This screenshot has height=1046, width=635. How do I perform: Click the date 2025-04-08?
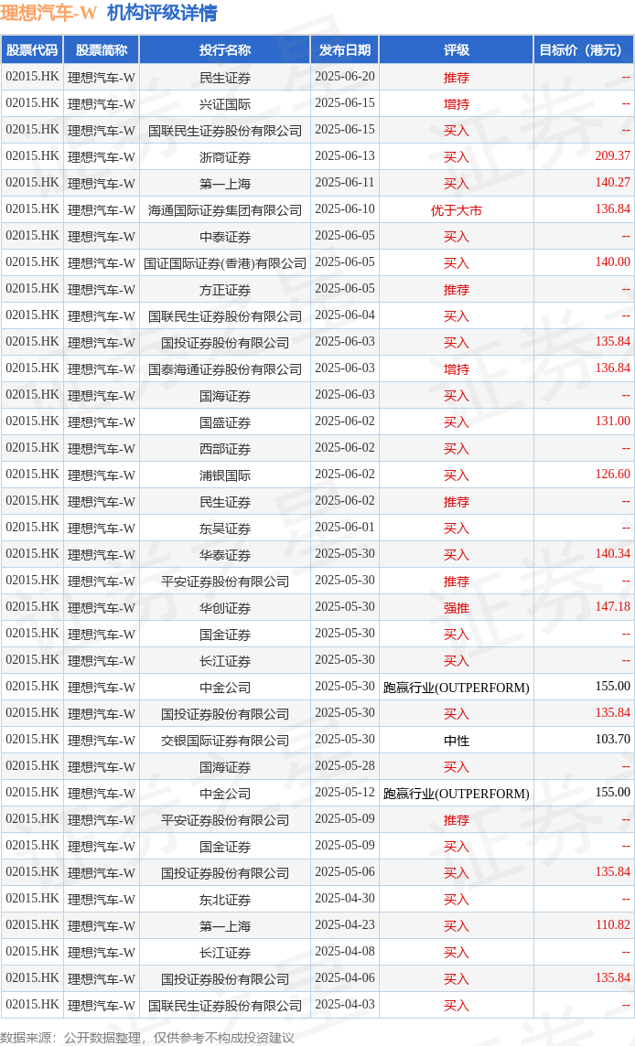pyautogui.click(x=345, y=951)
